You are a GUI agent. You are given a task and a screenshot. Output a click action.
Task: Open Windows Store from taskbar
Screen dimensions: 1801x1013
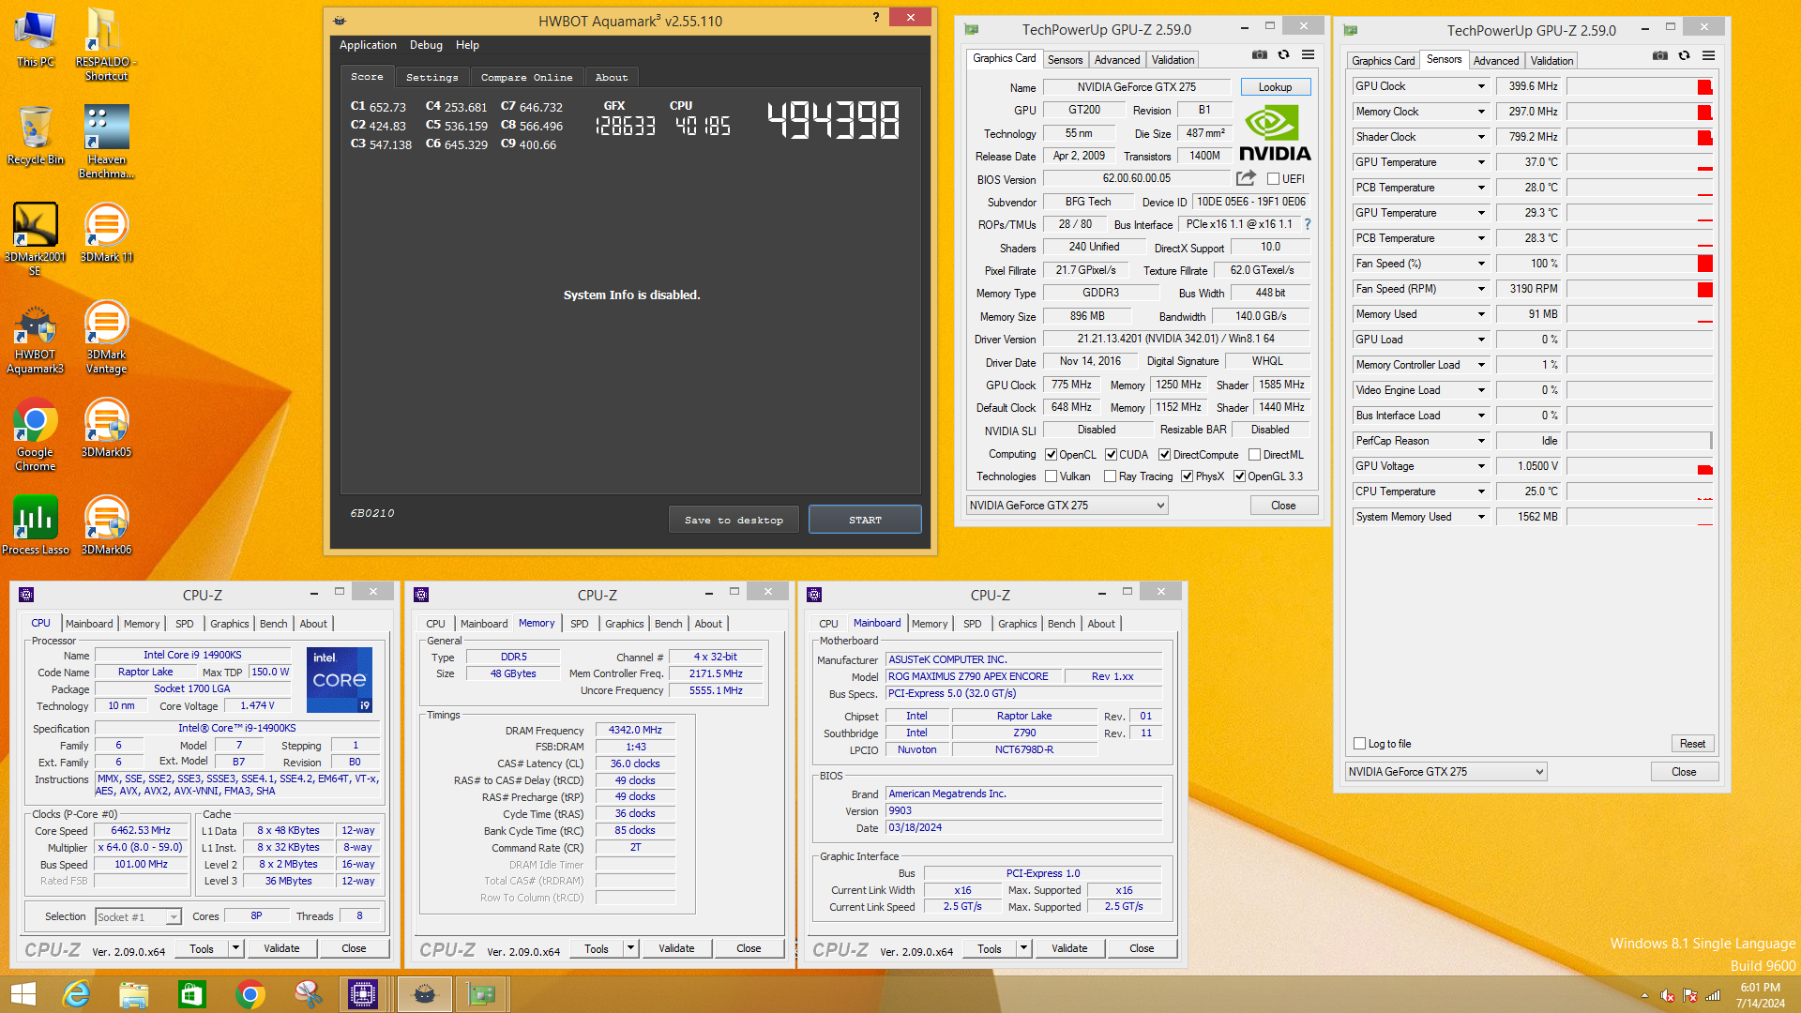192,994
